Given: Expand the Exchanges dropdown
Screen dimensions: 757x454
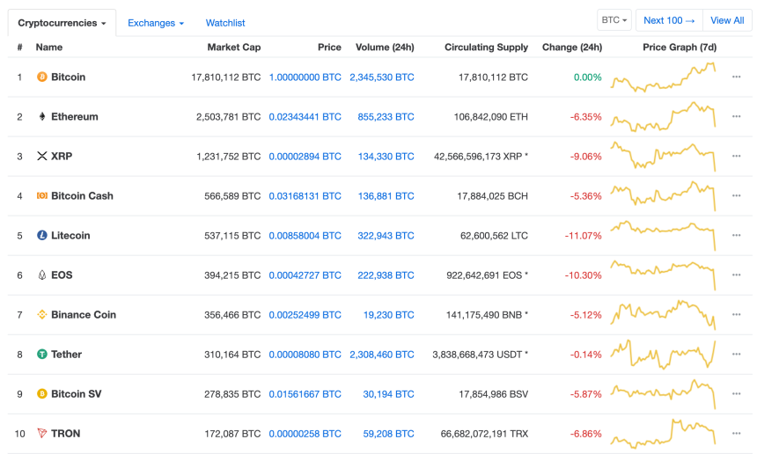Looking at the screenshot, I should [156, 23].
